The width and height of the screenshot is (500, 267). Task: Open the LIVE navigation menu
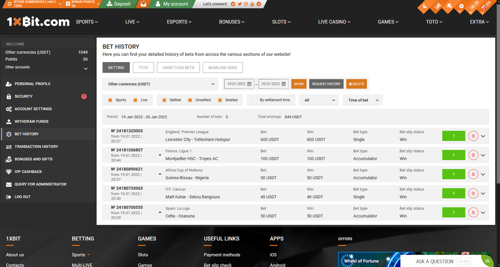pyautogui.click(x=132, y=22)
